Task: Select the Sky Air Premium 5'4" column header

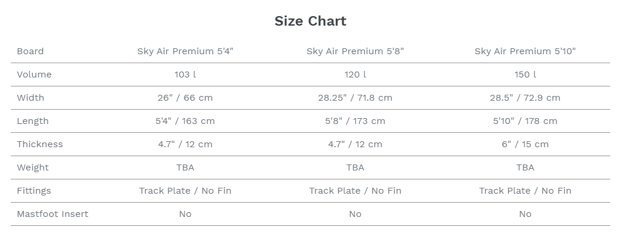Action: click(x=185, y=51)
